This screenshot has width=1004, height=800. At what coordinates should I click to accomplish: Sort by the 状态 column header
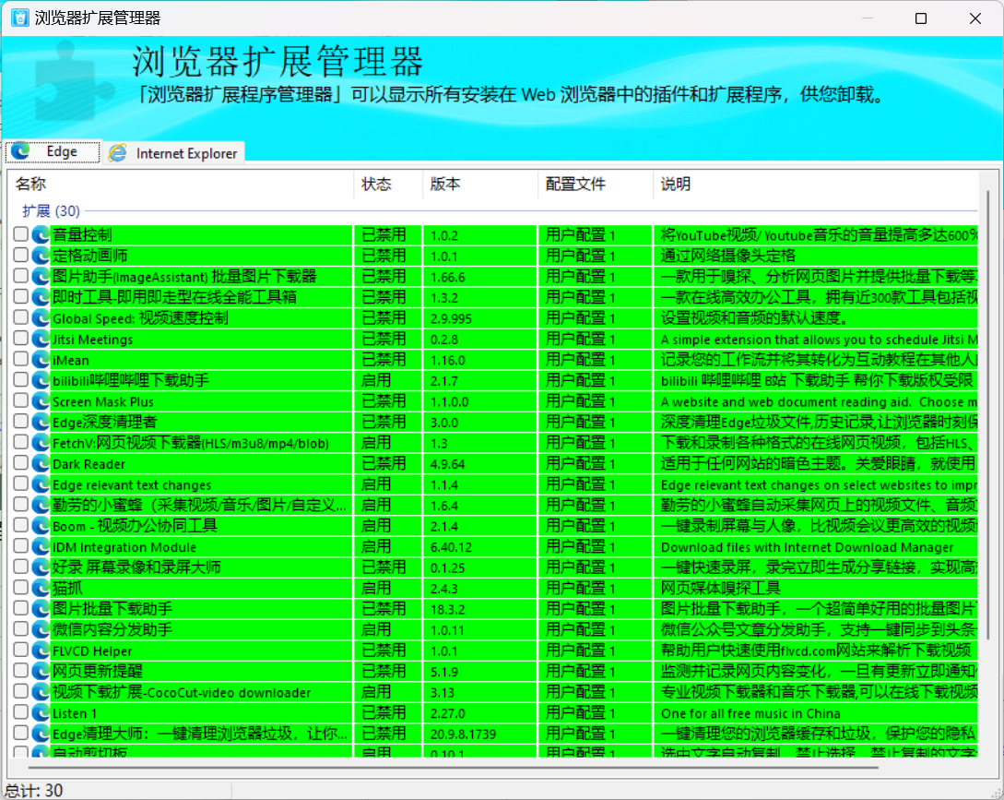click(x=376, y=185)
